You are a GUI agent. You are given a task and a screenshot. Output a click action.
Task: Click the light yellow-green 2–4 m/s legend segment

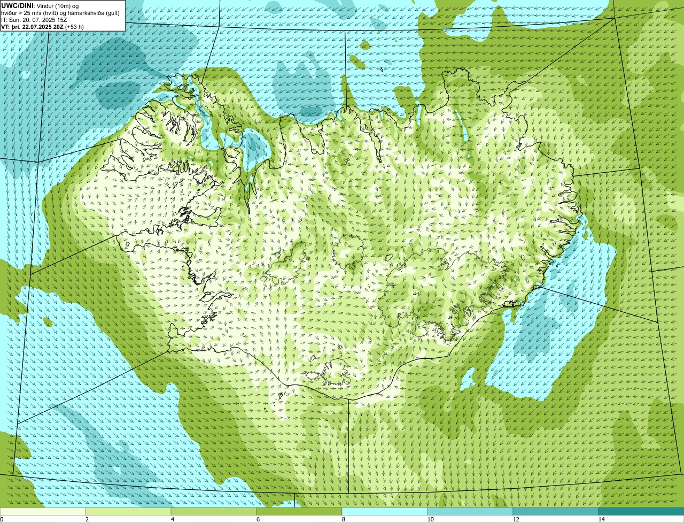(128, 511)
